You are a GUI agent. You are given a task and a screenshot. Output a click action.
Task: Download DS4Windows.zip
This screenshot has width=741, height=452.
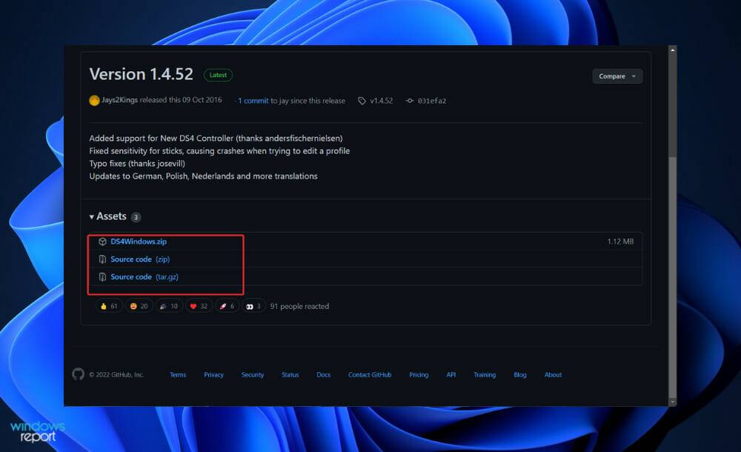click(139, 242)
